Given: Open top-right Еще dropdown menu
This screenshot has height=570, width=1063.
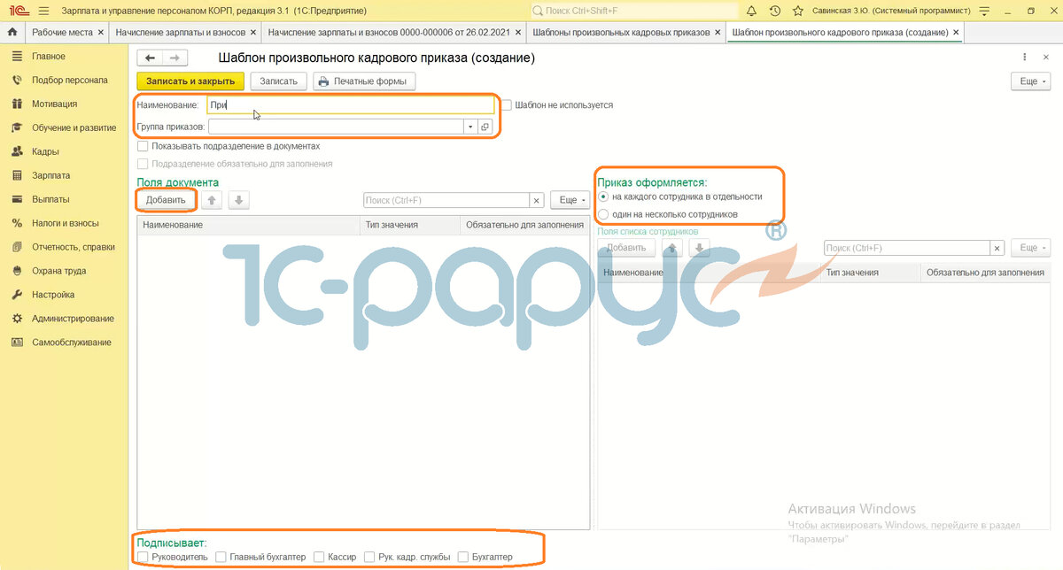Looking at the screenshot, I should pyautogui.click(x=1030, y=81).
